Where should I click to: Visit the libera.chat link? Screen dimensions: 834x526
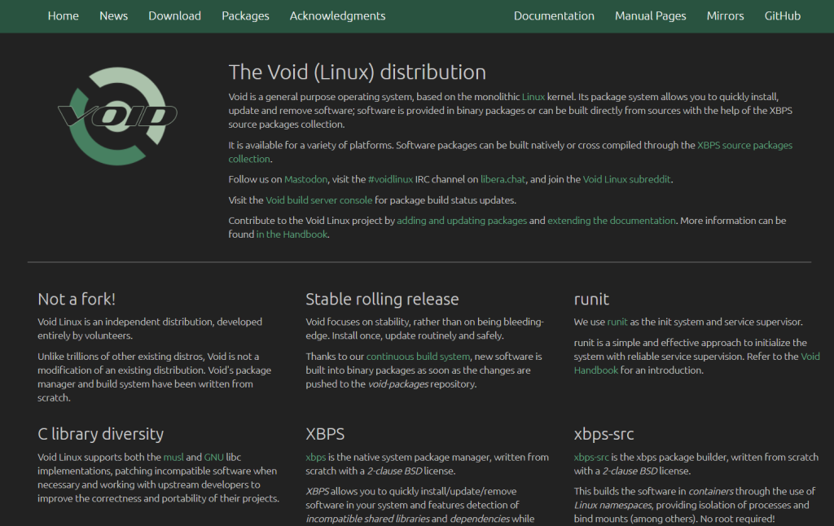click(x=503, y=179)
